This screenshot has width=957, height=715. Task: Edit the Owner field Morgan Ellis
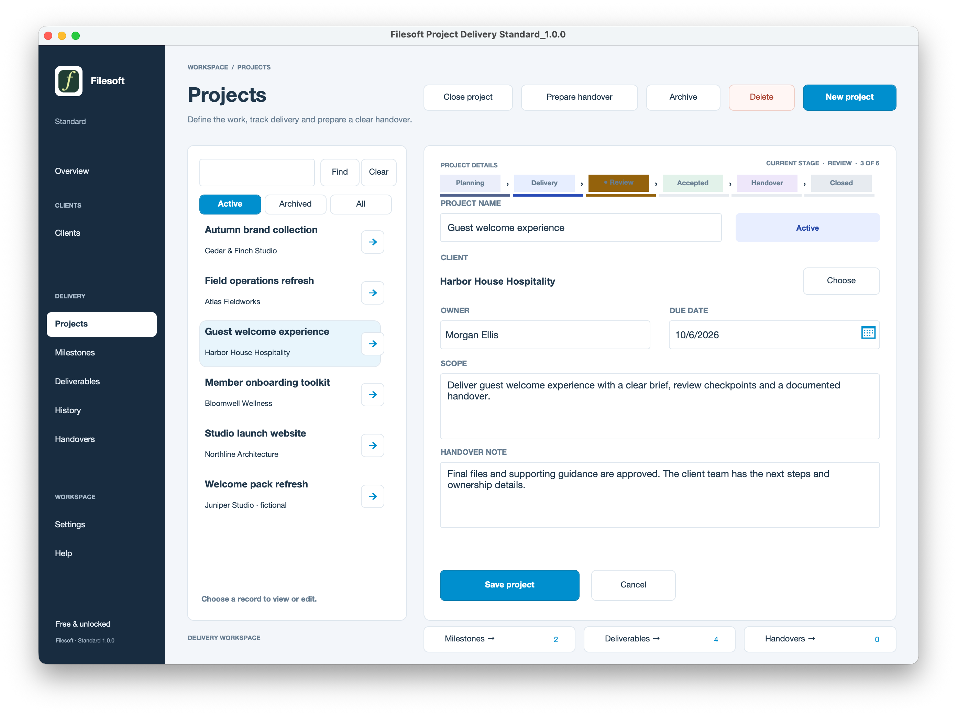[545, 335]
